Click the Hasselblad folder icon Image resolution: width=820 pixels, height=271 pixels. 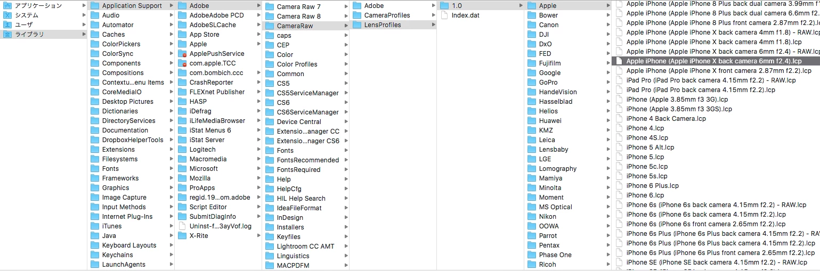click(x=532, y=101)
